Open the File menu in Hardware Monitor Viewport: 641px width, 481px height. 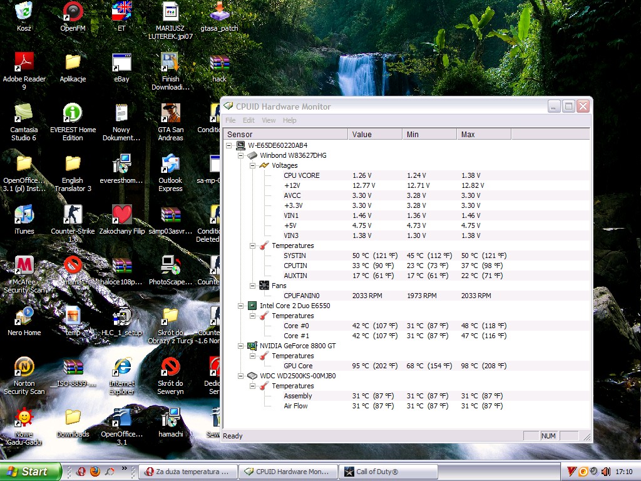point(230,120)
